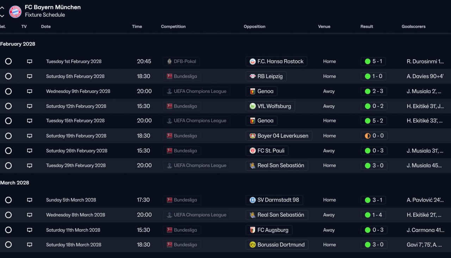This screenshot has width=451, height=258.
Task: Open the FC Augsburg opposition button
Action: [x=269, y=230]
